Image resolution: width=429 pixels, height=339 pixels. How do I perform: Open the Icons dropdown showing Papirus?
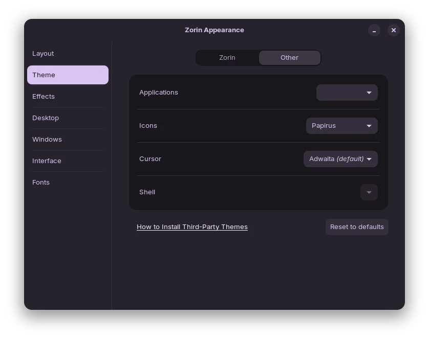point(341,126)
